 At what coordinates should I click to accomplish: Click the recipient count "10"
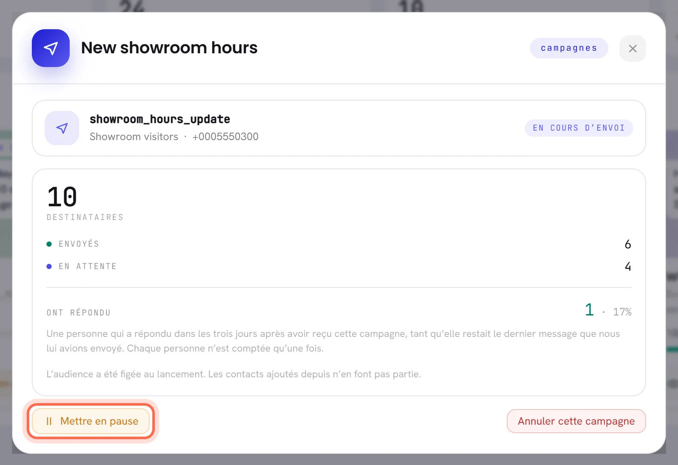(62, 197)
